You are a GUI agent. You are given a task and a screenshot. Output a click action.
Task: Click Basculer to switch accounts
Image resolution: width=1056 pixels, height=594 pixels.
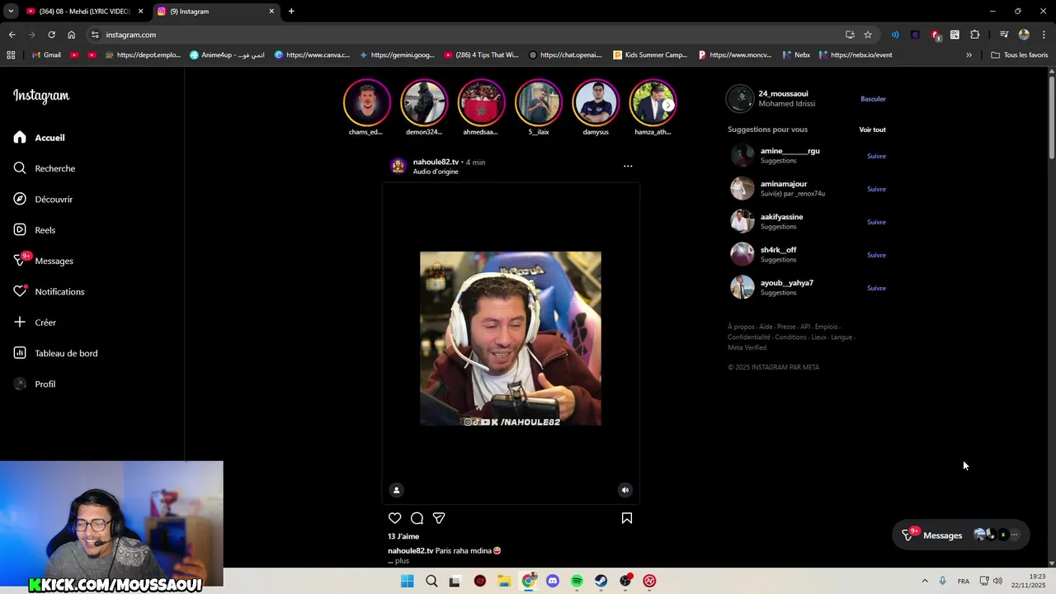(x=873, y=99)
